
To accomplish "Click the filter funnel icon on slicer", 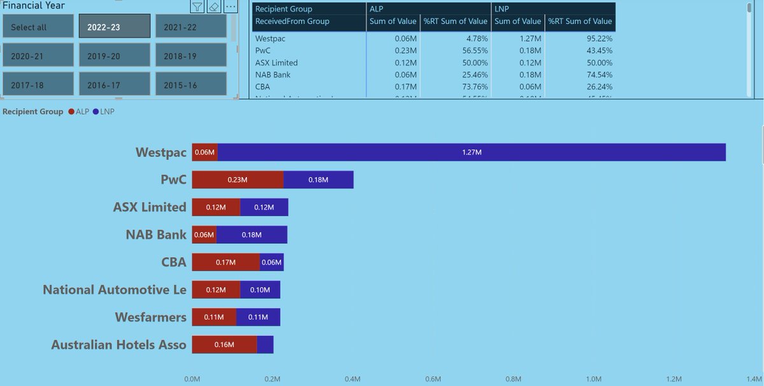I will pyautogui.click(x=197, y=6).
